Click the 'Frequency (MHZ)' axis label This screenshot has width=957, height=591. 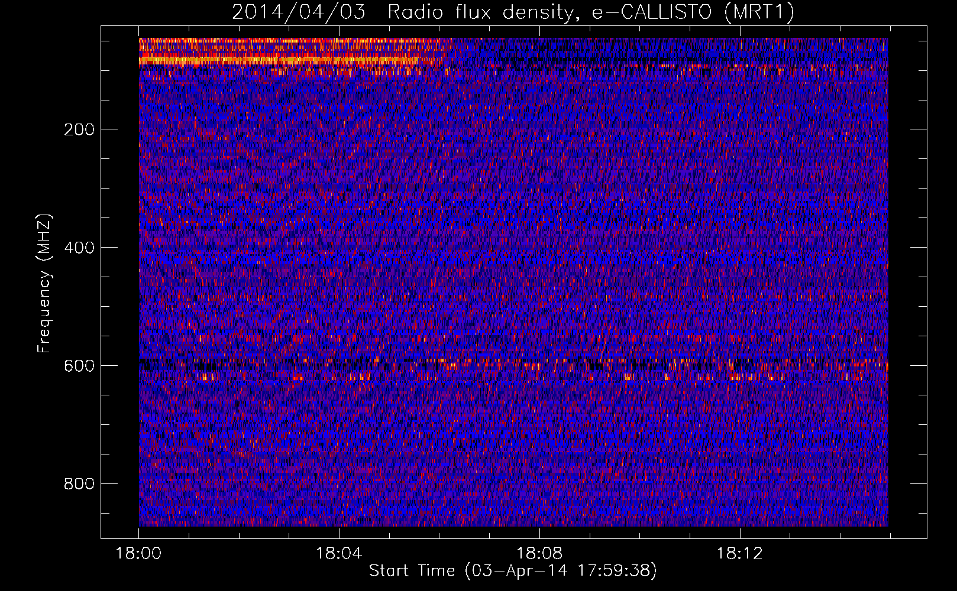[x=44, y=284]
